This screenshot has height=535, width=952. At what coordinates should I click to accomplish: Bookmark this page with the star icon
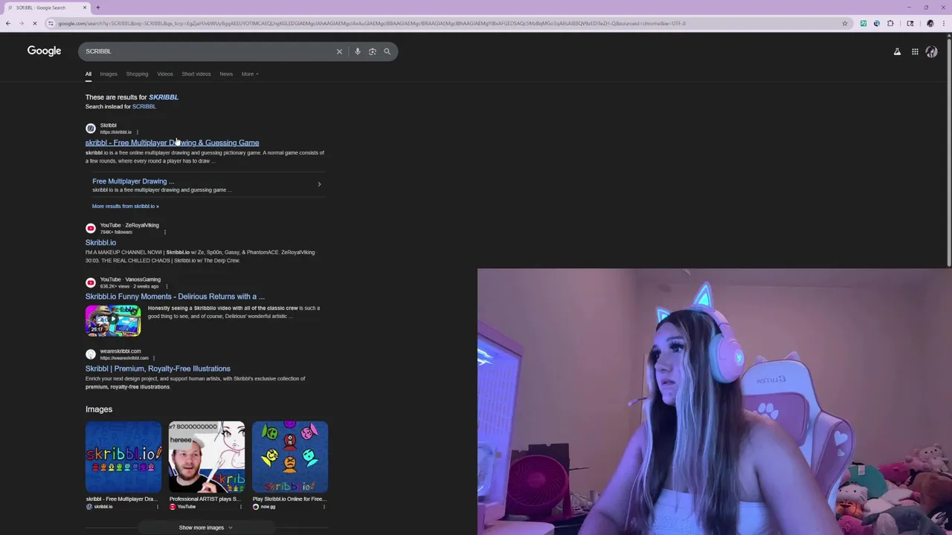pos(844,23)
